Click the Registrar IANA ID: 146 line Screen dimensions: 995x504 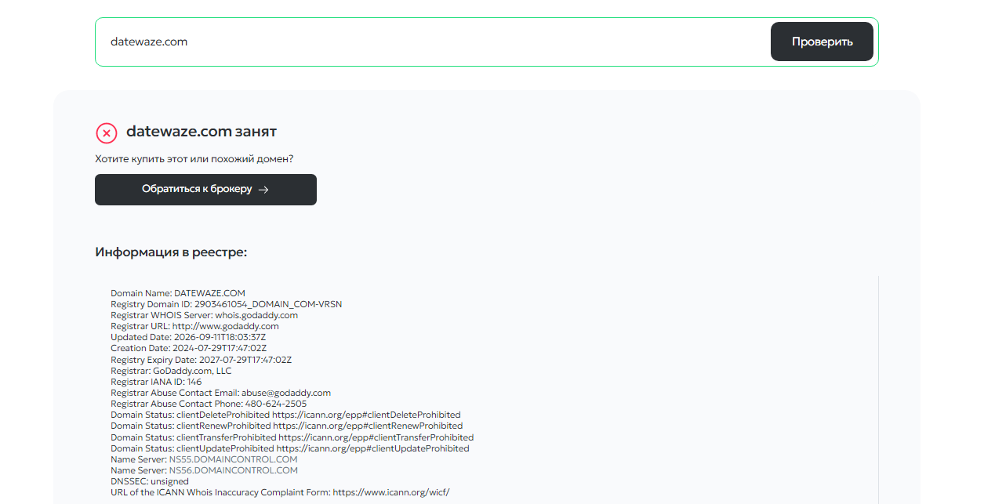point(156,382)
